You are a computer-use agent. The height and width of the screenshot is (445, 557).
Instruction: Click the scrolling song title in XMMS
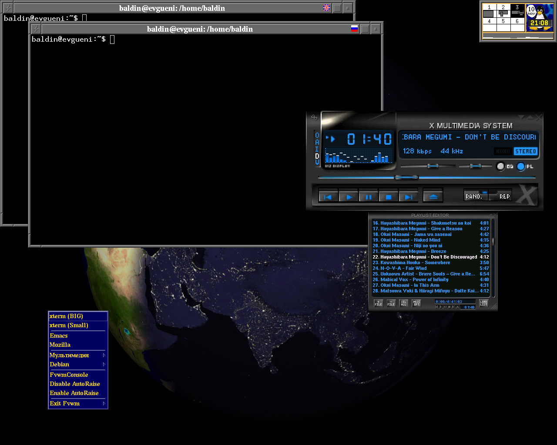click(x=469, y=137)
